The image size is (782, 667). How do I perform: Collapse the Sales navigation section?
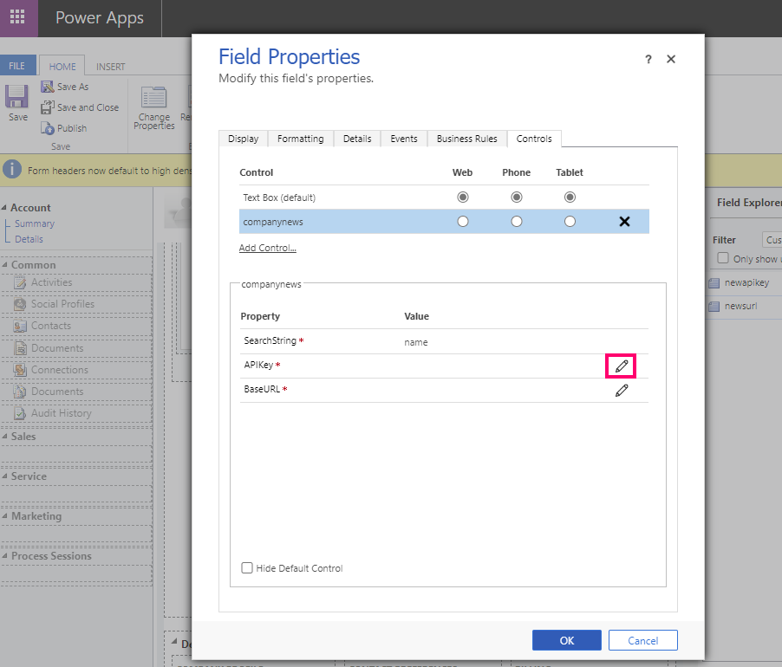pyautogui.click(x=4, y=436)
